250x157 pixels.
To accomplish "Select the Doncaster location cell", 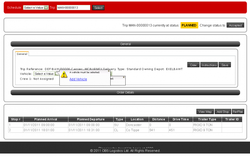I will [x=137, y=125].
